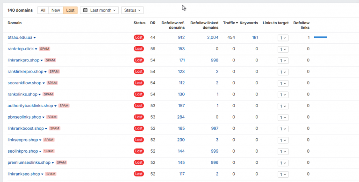
Task: Open links-to-target dropdown for linkrankseo.shop
Action: [283, 175]
